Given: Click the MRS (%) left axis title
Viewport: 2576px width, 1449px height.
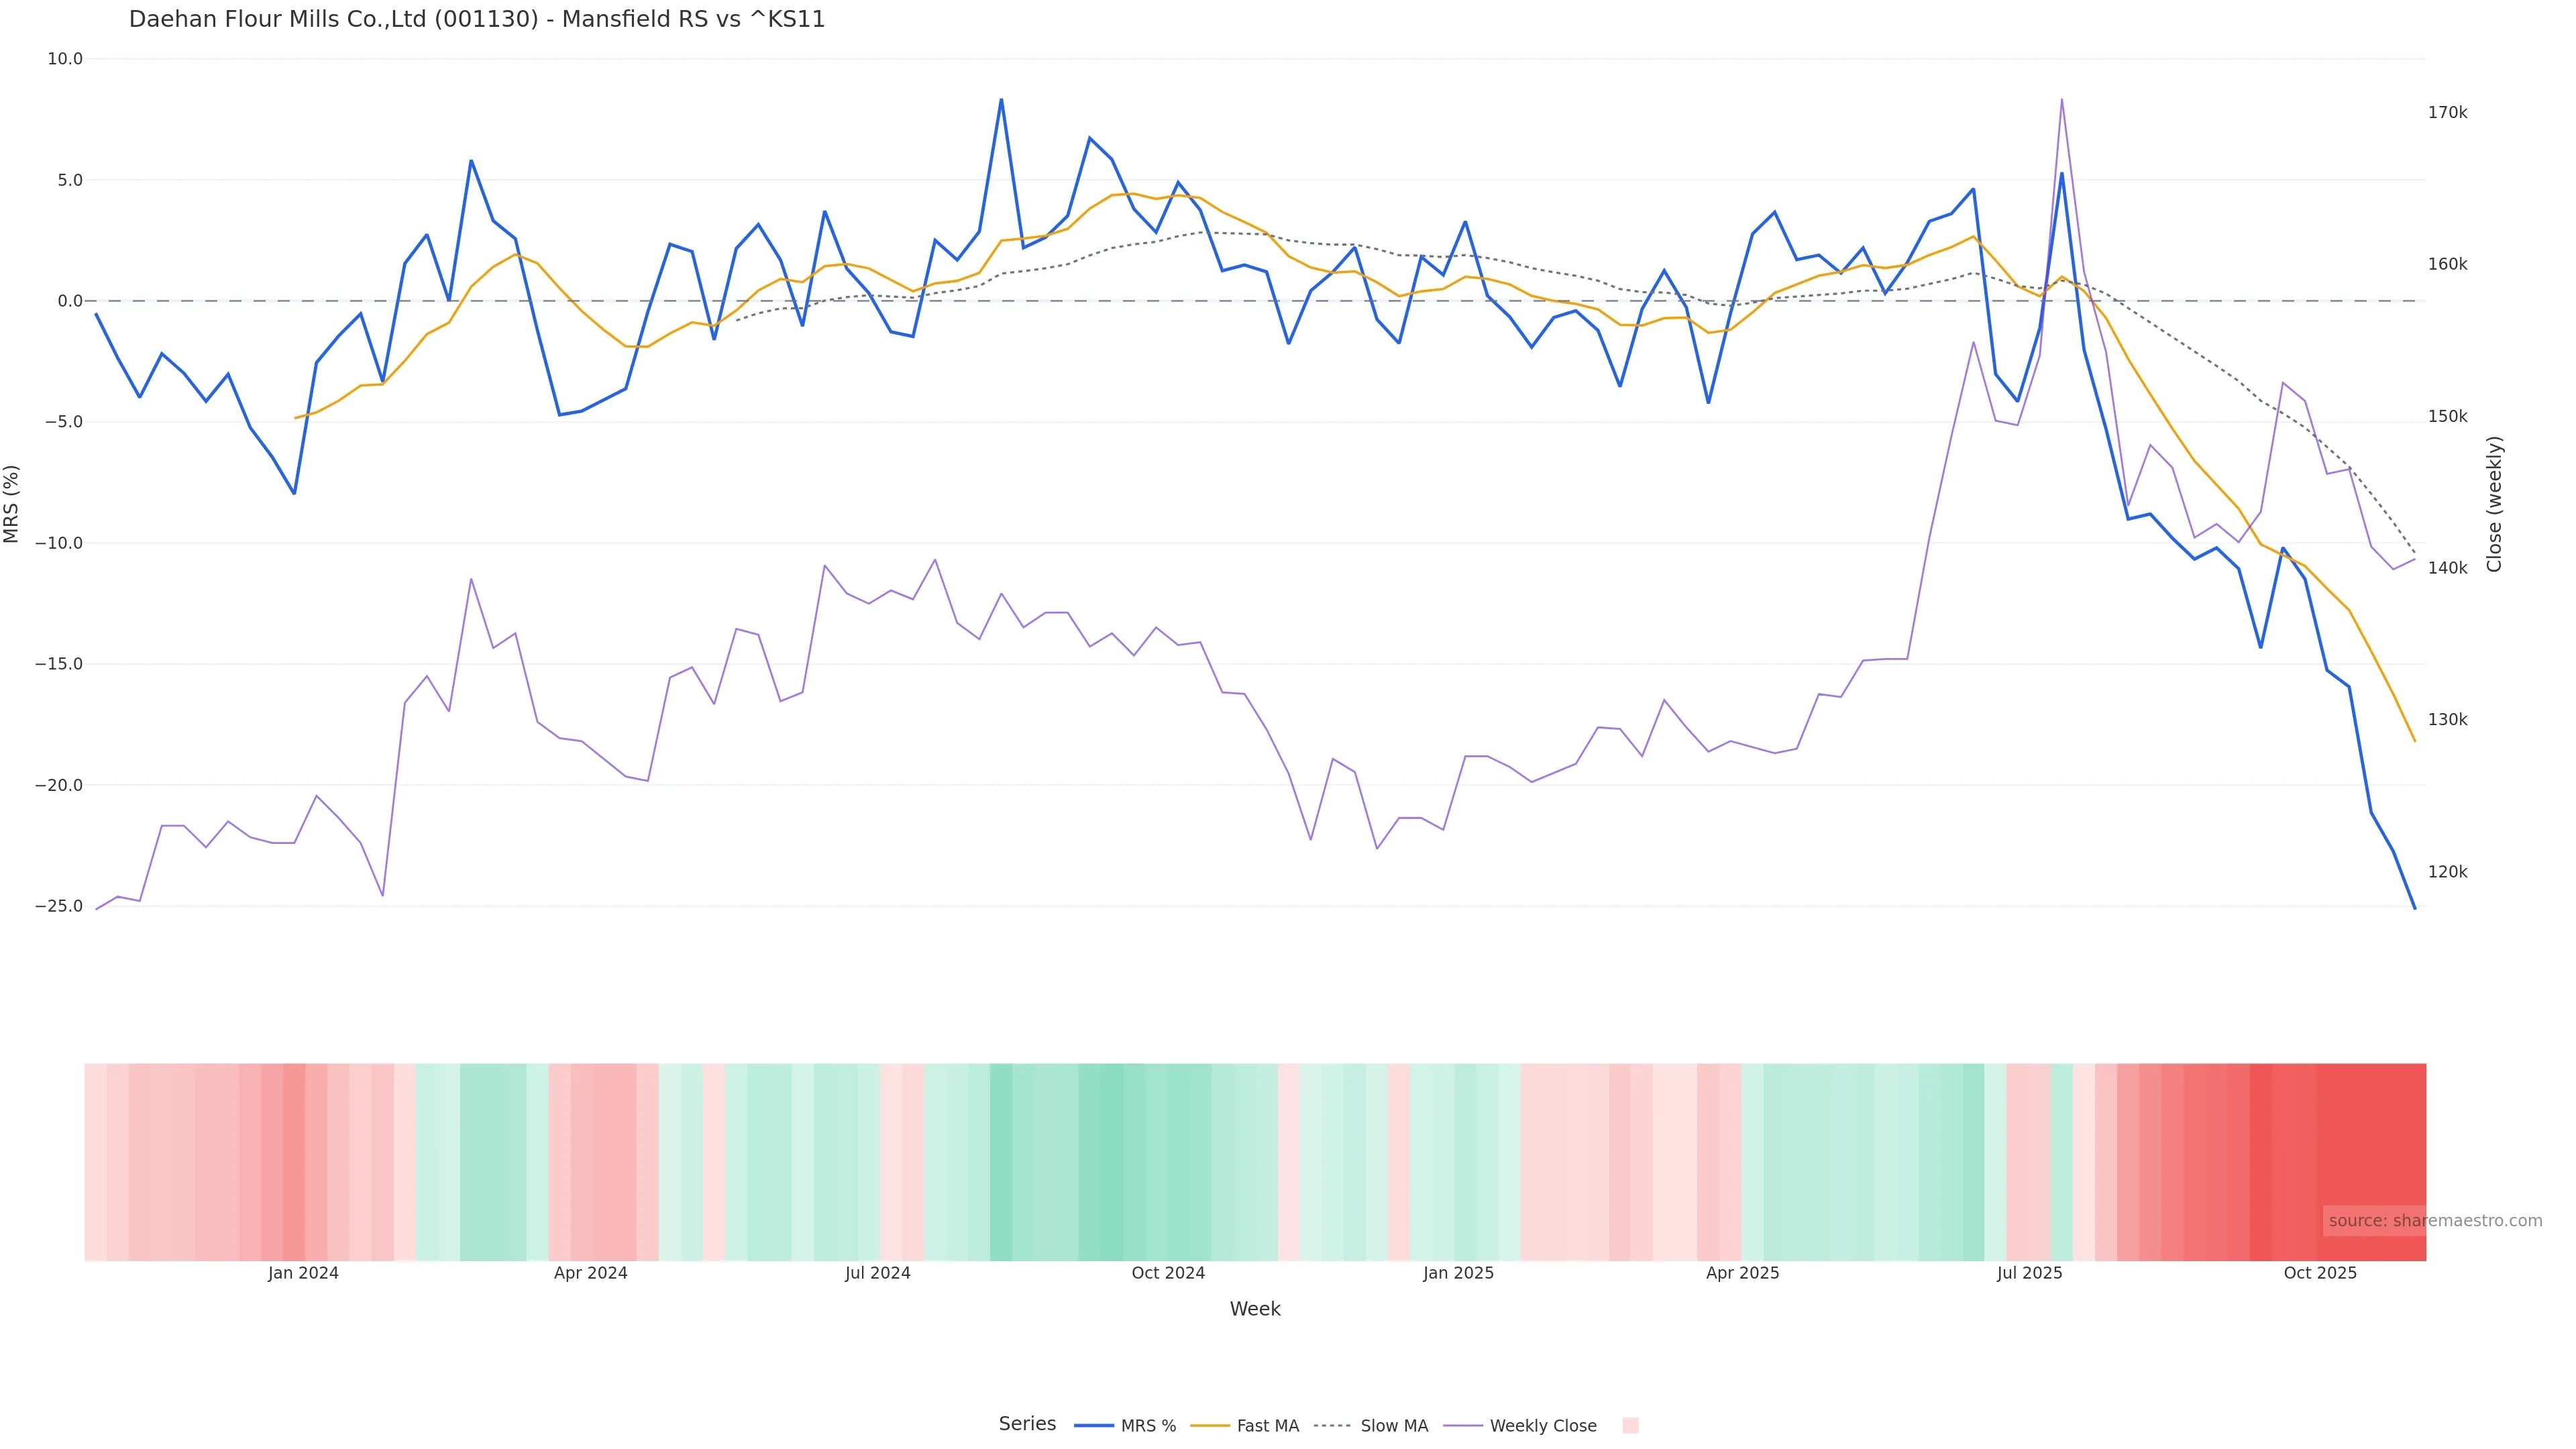Looking at the screenshot, I should point(12,504).
